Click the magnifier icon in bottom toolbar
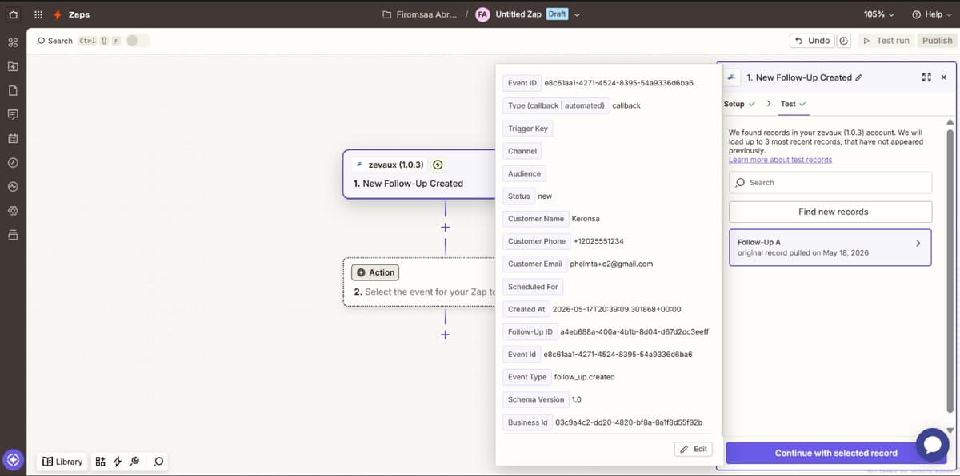960x476 pixels. pos(158,462)
